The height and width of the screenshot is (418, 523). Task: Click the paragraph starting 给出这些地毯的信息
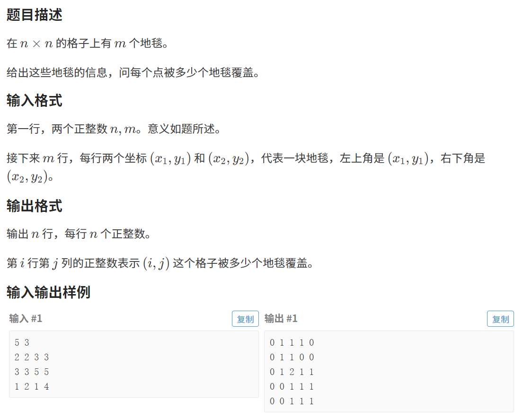(133, 72)
